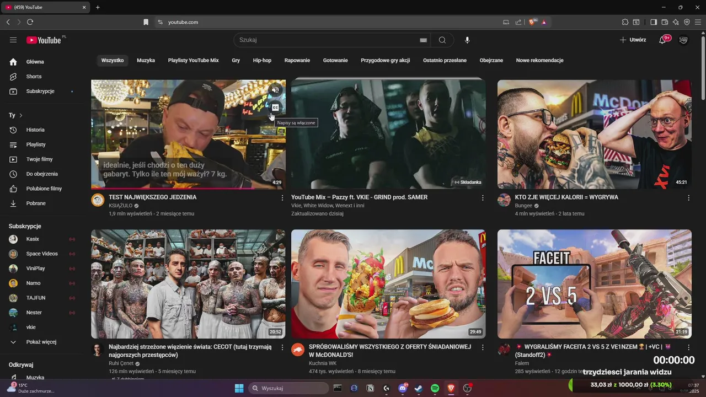Screen dimensions: 706x397
Task: Click the red video preview progress bar
Action: [x=188, y=189]
